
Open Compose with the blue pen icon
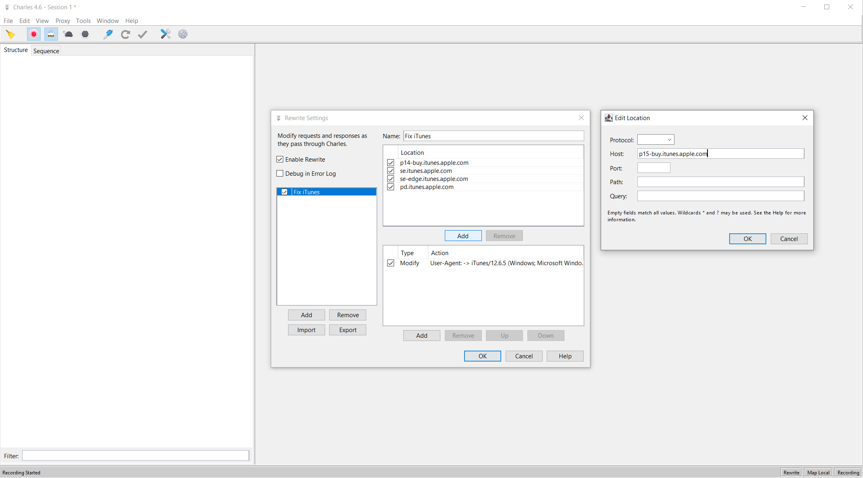(108, 34)
